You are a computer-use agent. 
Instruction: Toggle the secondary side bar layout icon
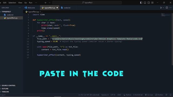(149, 3)
